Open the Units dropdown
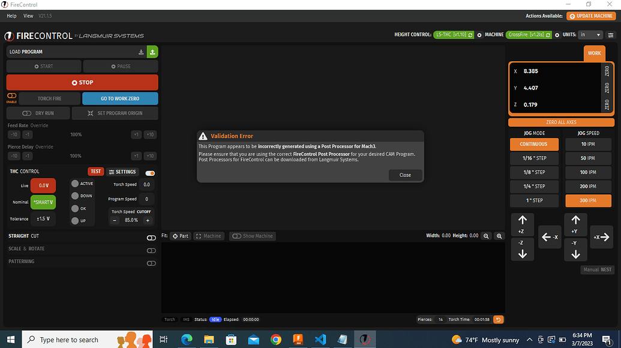 591,35
